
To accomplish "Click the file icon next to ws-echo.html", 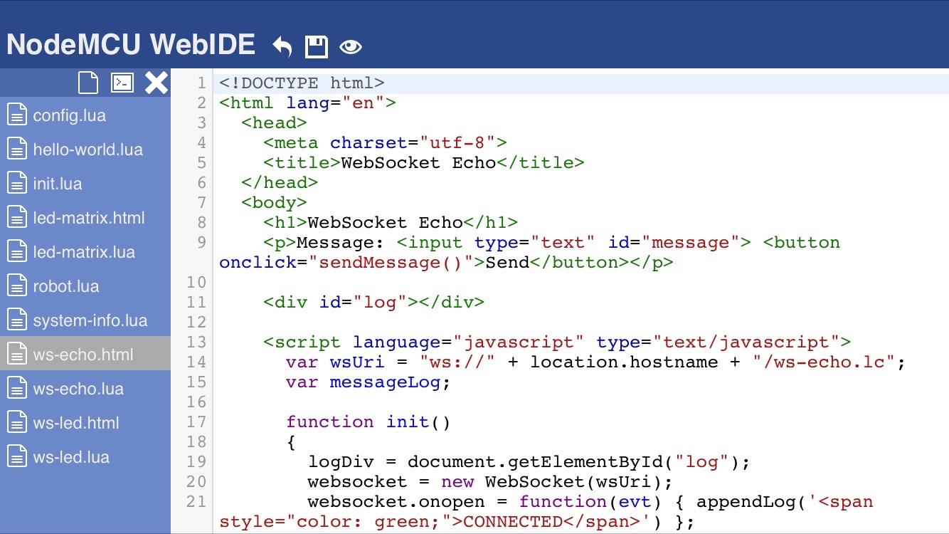I will tap(17, 355).
